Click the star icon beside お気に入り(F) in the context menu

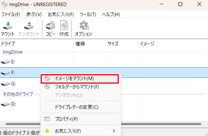click(x=47, y=131)
